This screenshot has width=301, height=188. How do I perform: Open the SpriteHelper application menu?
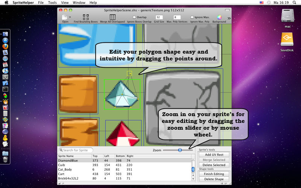click(x=23, y=3)
